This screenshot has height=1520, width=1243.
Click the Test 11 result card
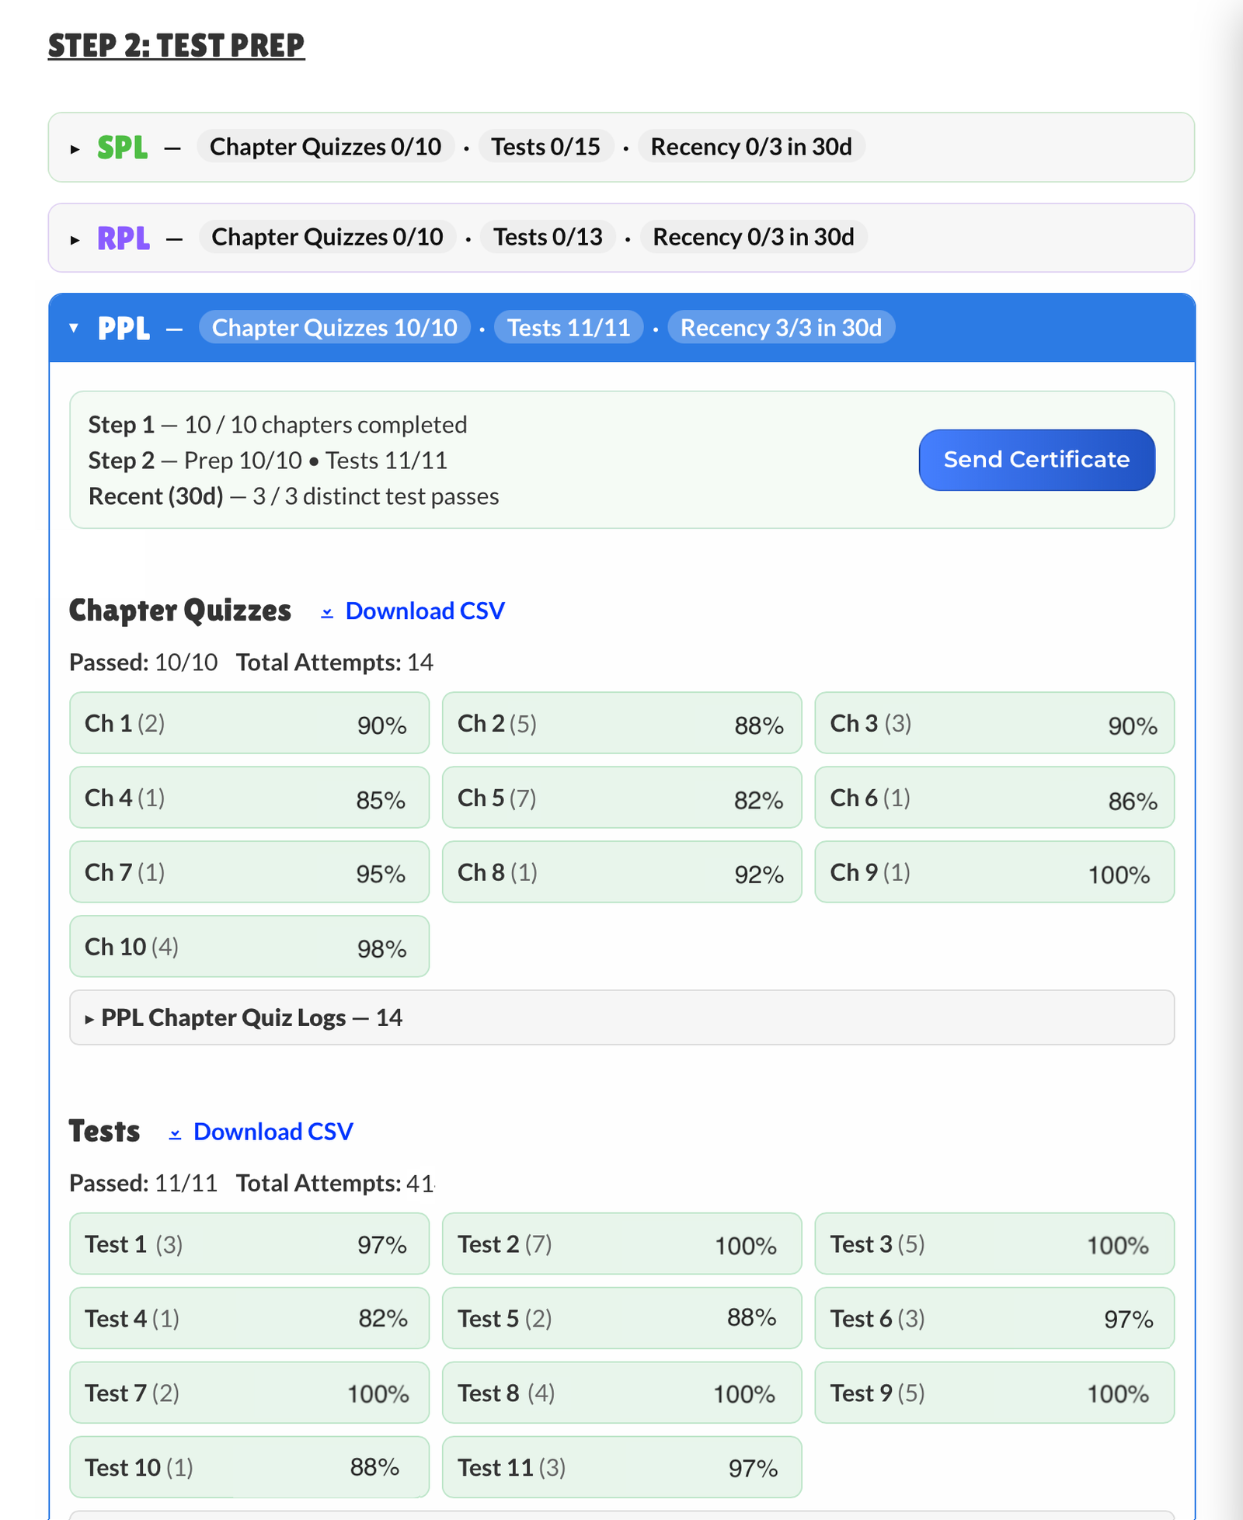click(x=621, y=1467)
